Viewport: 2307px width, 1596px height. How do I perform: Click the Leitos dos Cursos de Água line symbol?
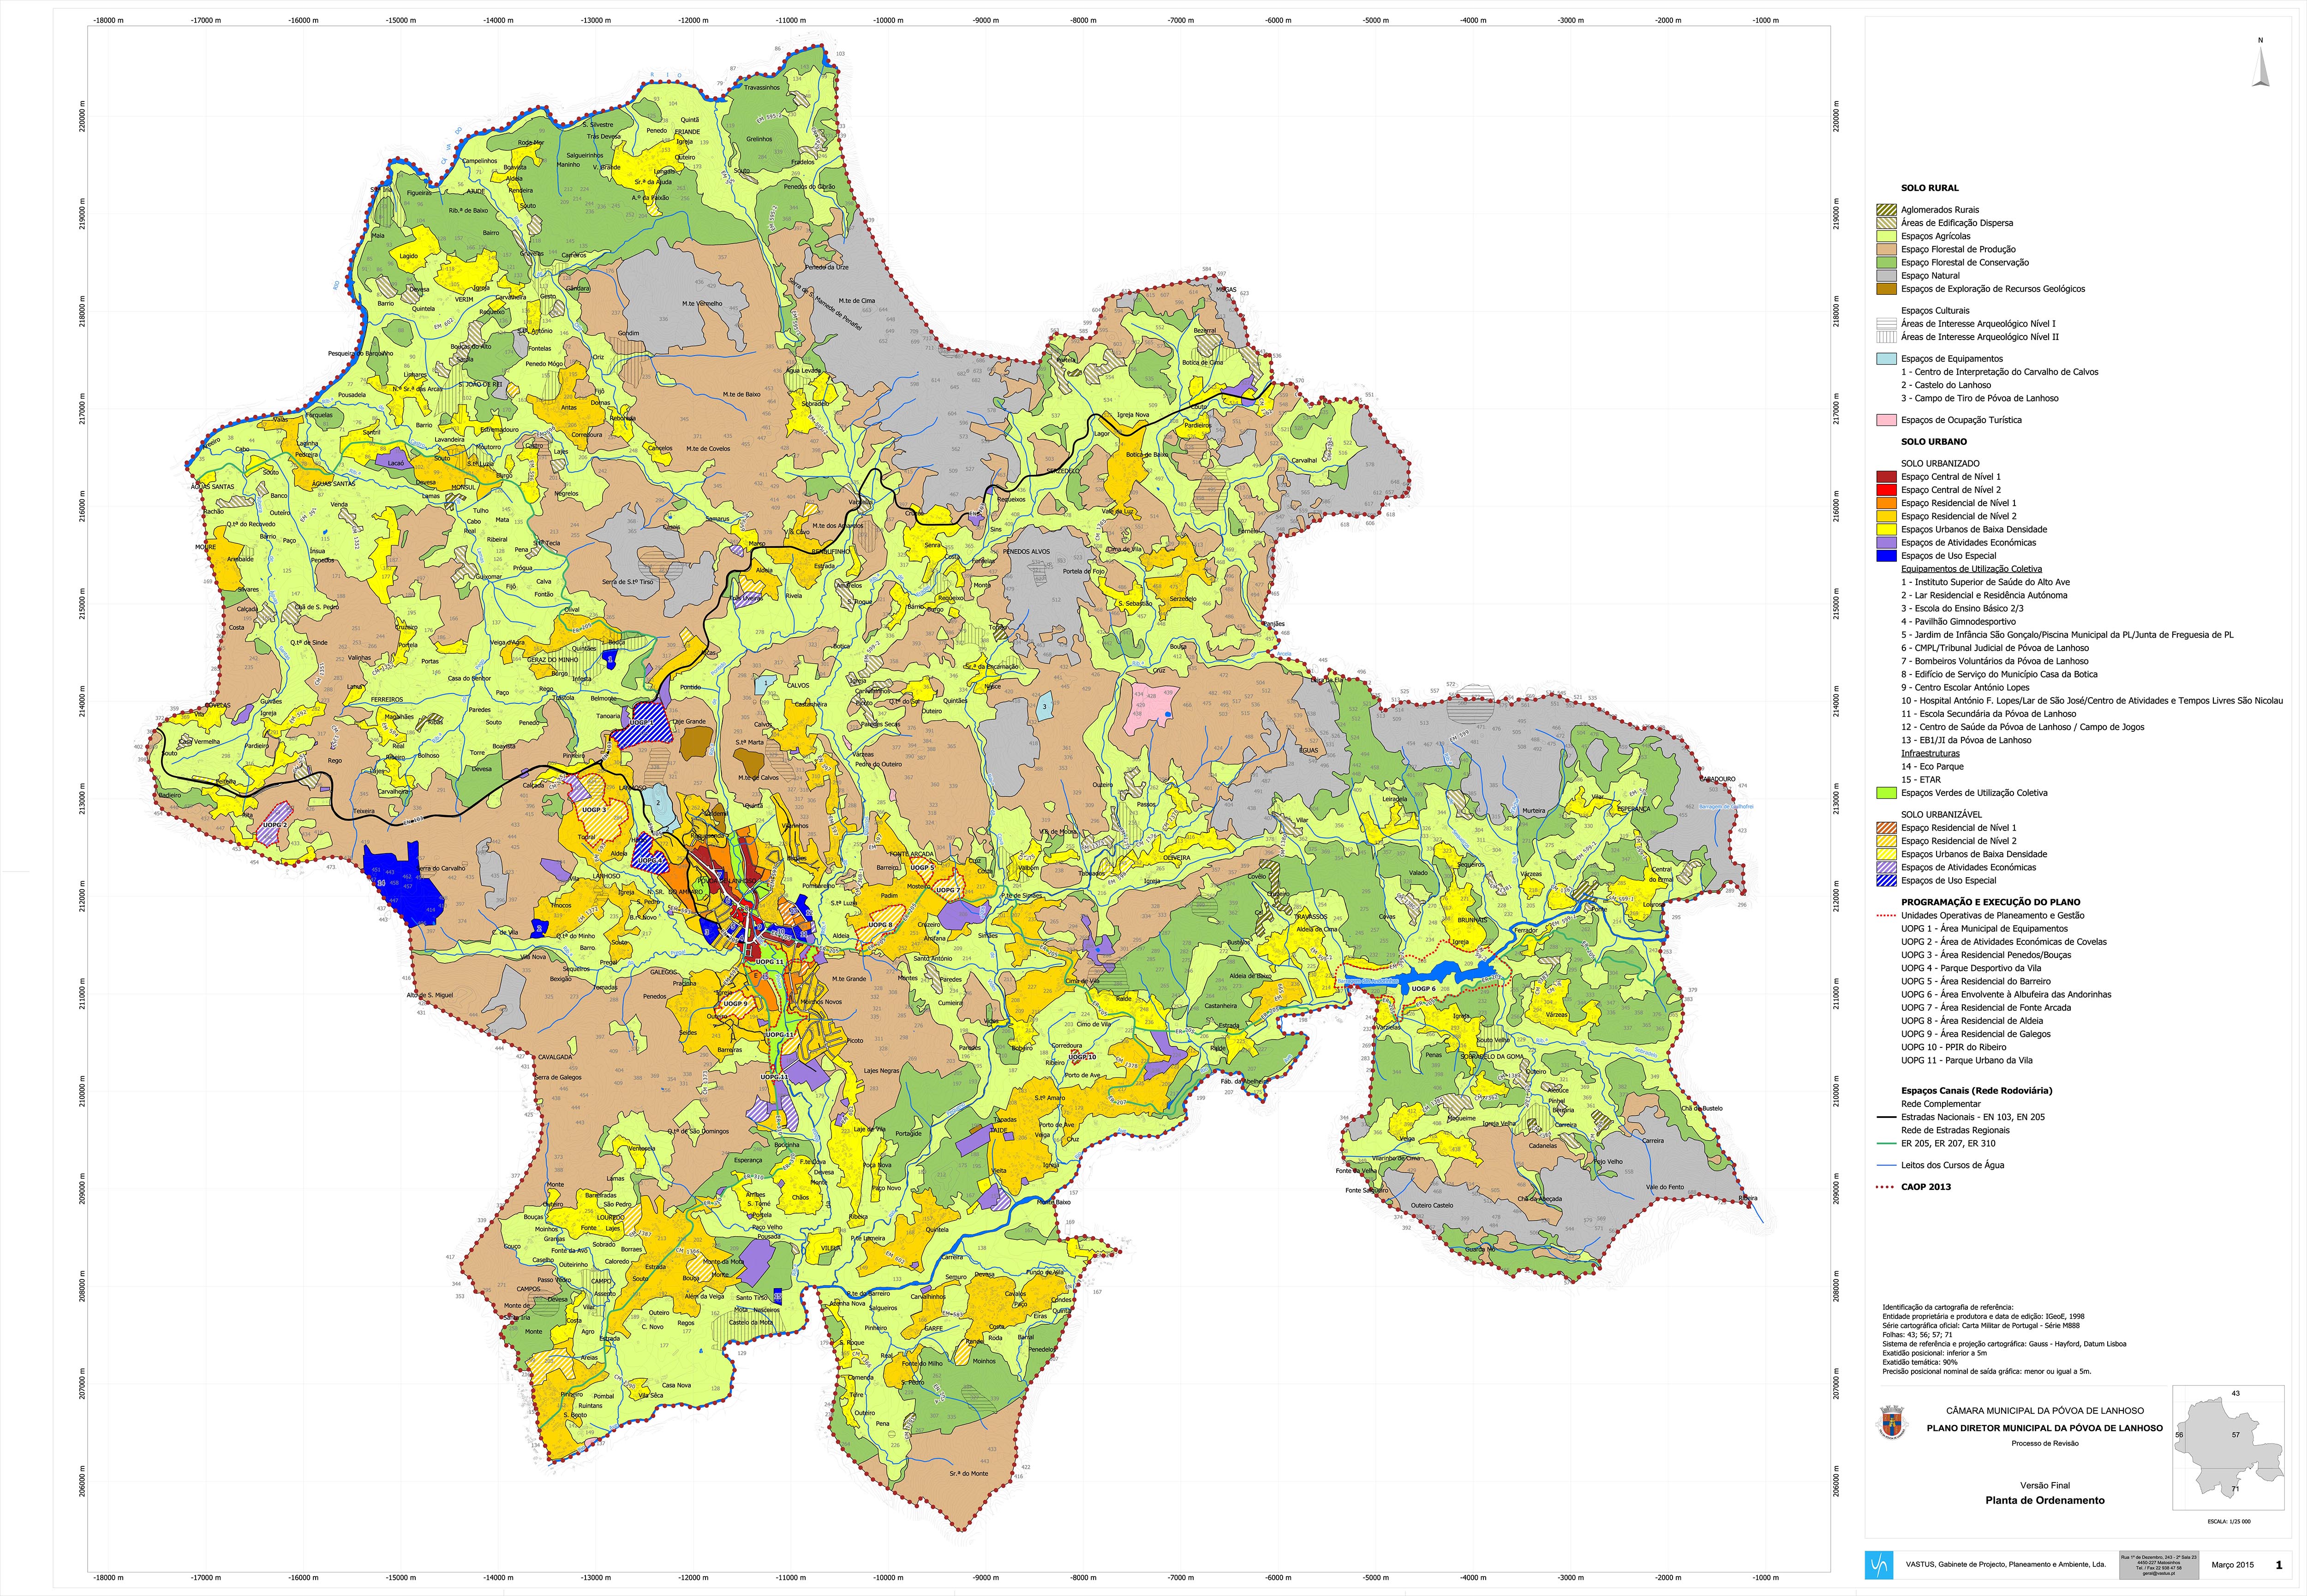point(1886,1165)
